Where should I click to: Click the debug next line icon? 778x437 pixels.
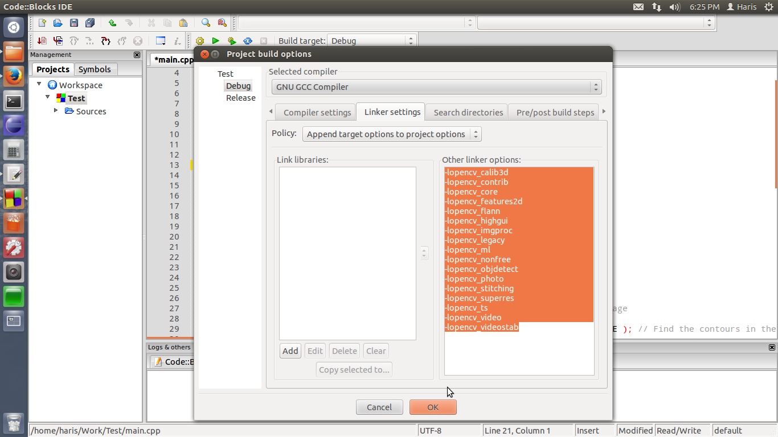pos(73,41)
